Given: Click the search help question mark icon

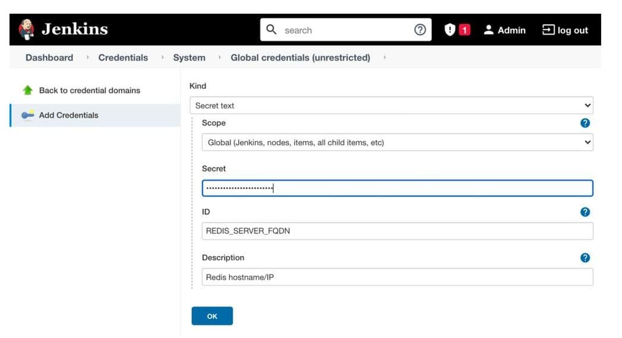Looking at the screenshot, I should tap(420, 30).
